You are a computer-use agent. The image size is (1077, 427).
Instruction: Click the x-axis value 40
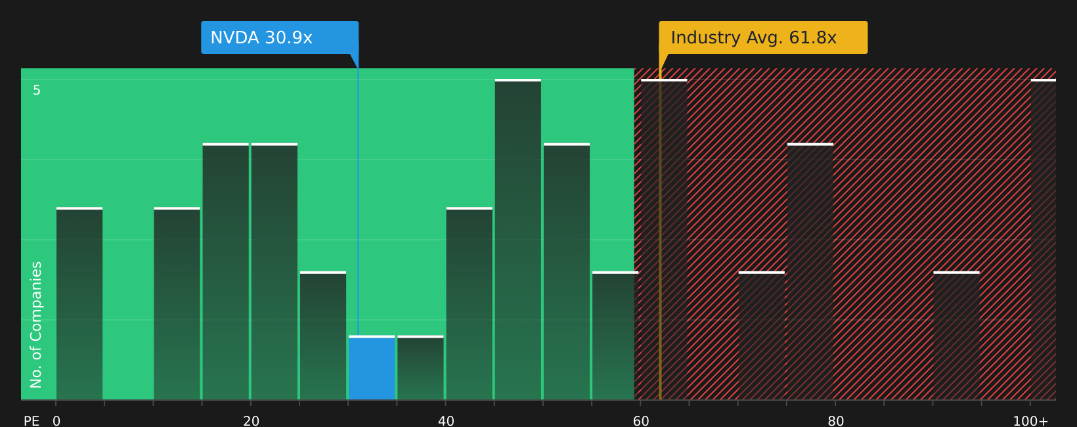(x=446, y=421)
